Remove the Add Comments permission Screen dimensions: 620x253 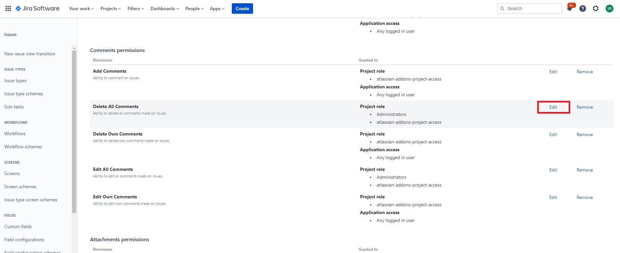pos(585,72)
